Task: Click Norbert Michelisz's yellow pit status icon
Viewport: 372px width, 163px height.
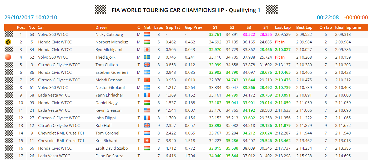Action: (8, 42)
